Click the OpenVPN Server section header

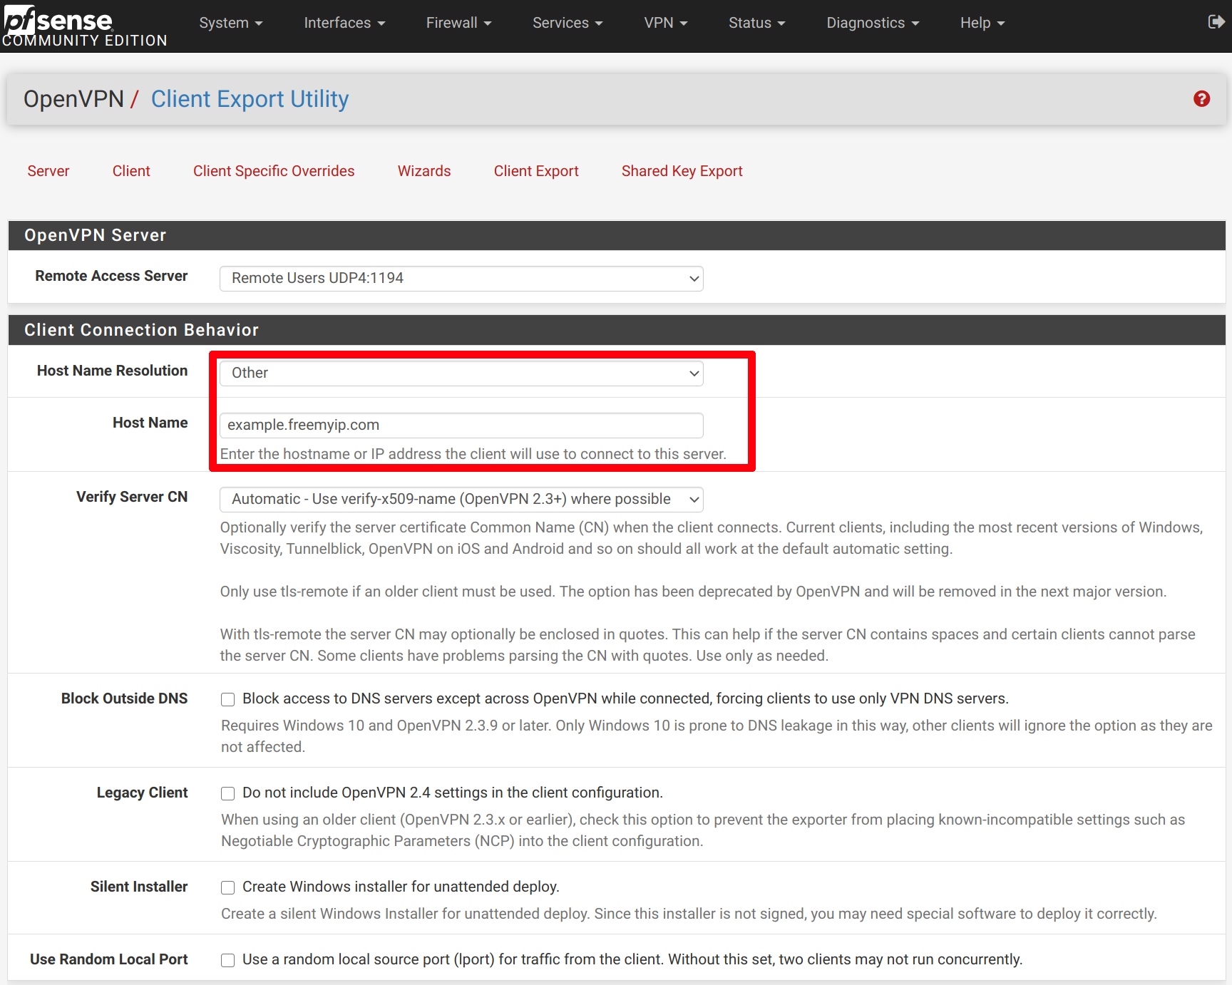(616, 235)
